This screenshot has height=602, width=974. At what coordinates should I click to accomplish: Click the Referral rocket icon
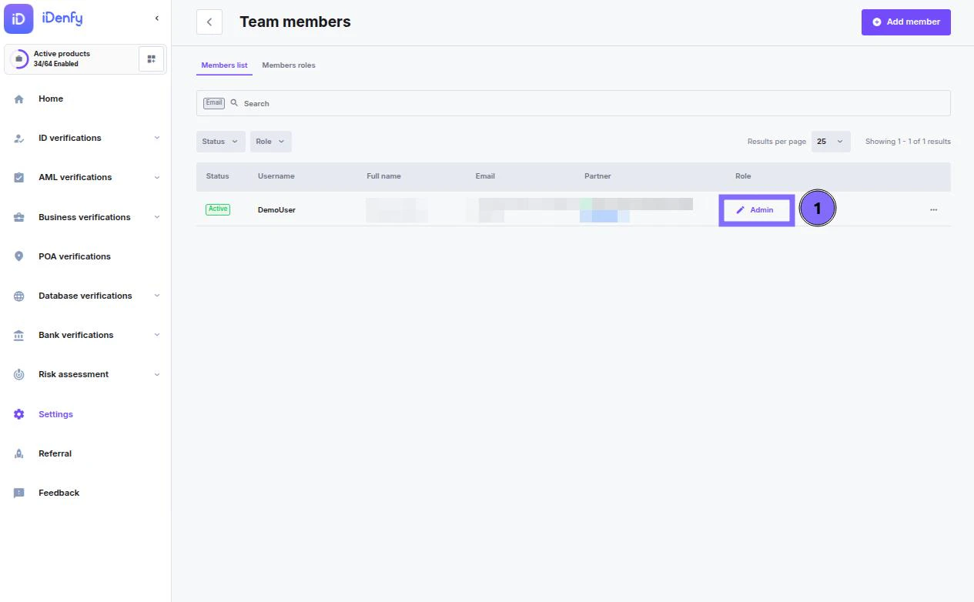19,454
